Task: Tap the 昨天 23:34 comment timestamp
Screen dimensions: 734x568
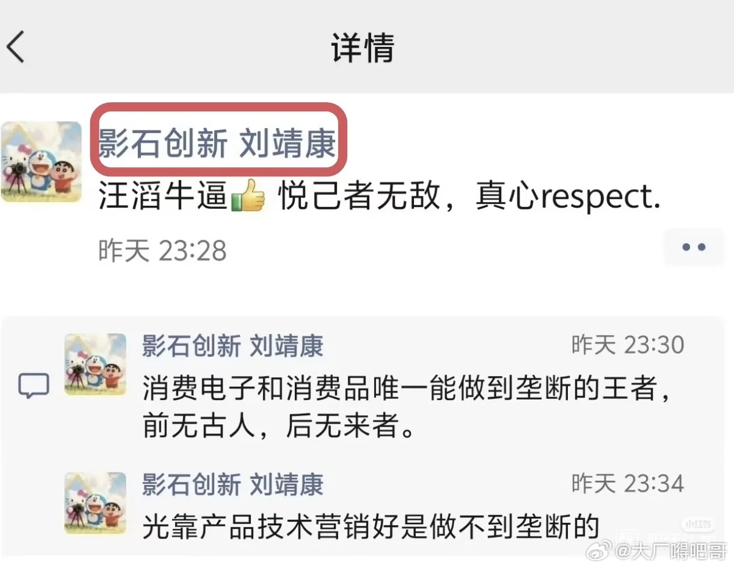Action: tap(628, 483)
